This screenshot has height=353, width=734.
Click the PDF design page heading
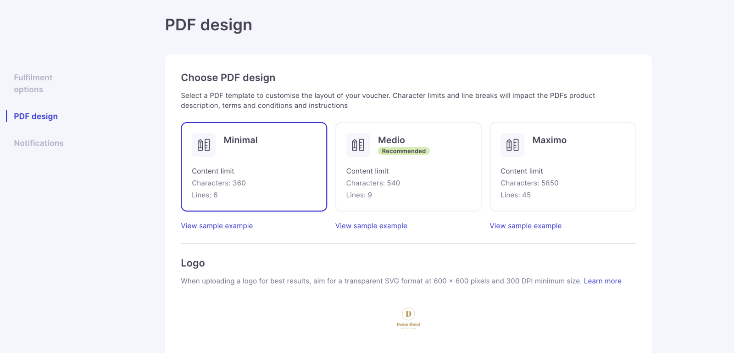pyautogui.click(x=208, y=25)
